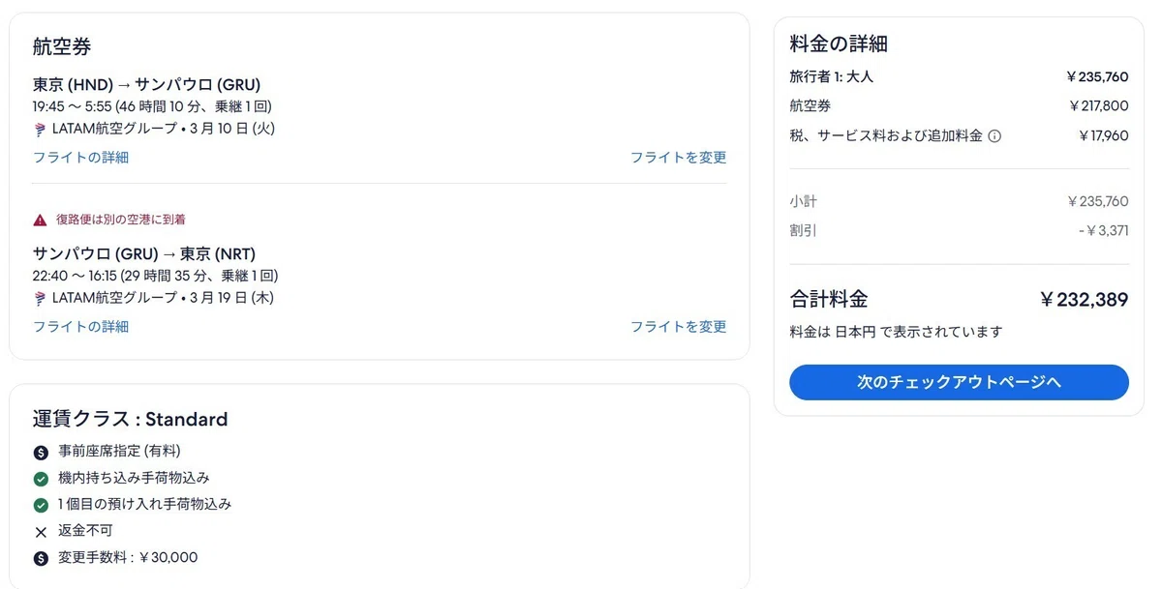Open フライトの詳細 for São Paulo to Tokyo
The width and height of the screenshot is (1162, 589).
80,326
